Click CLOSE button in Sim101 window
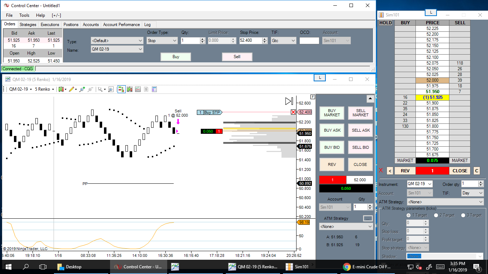488x274 pixels. 460,171
